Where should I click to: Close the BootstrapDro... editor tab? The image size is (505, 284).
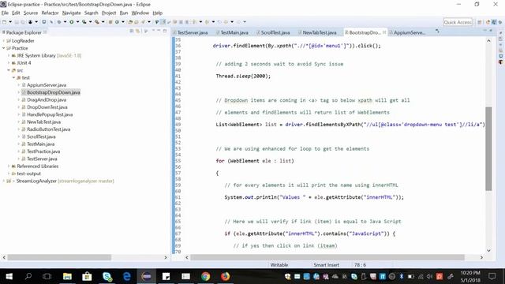[384, 32]
